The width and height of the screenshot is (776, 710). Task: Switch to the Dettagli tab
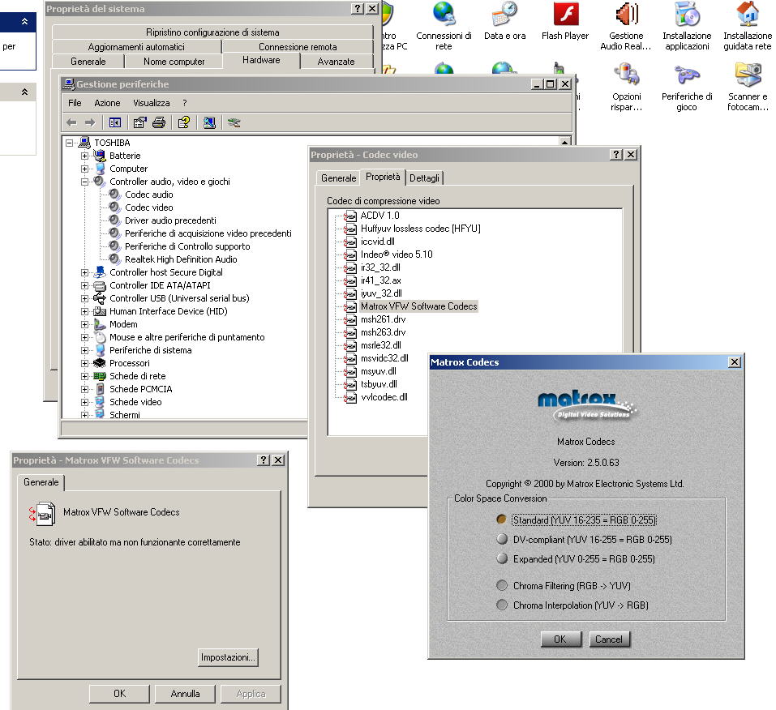point(424,178)
